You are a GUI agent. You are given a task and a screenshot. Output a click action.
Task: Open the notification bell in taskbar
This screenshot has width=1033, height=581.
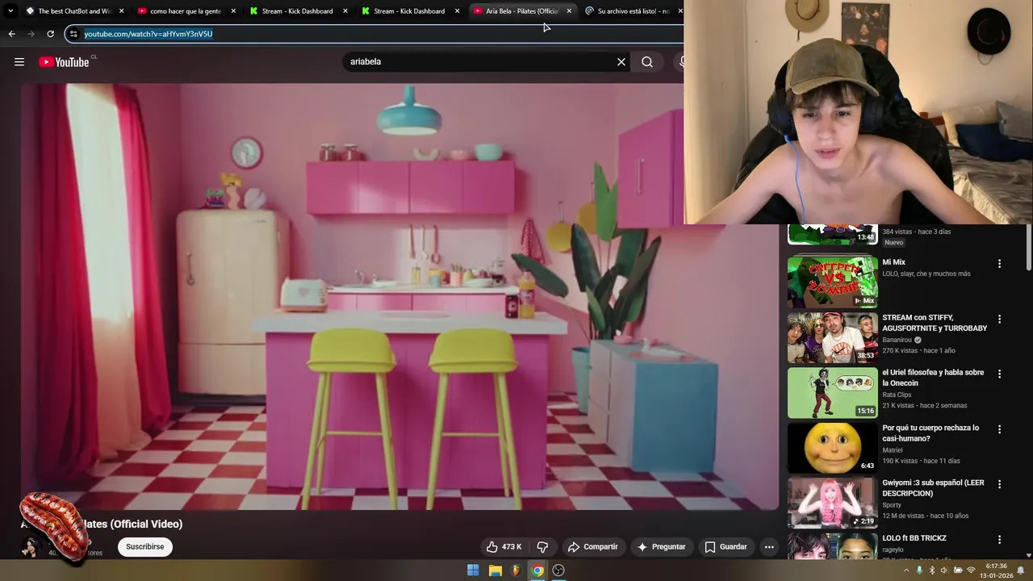point(1021,571)
